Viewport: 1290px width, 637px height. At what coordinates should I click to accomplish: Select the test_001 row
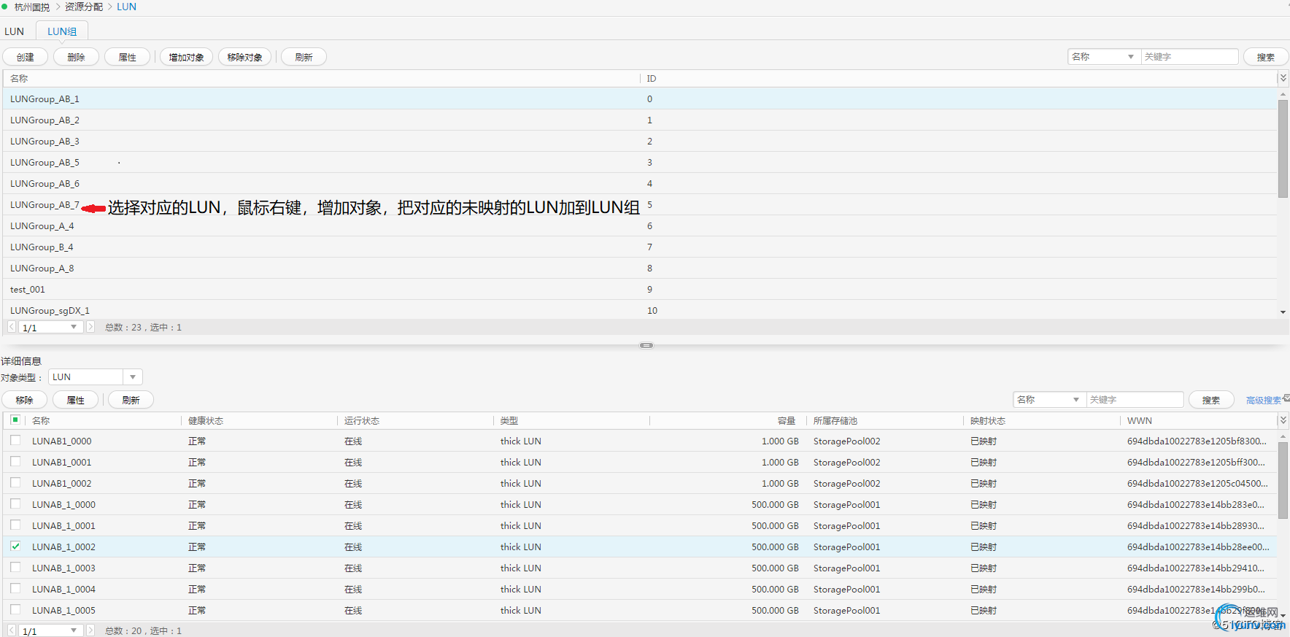click(640, 289)
